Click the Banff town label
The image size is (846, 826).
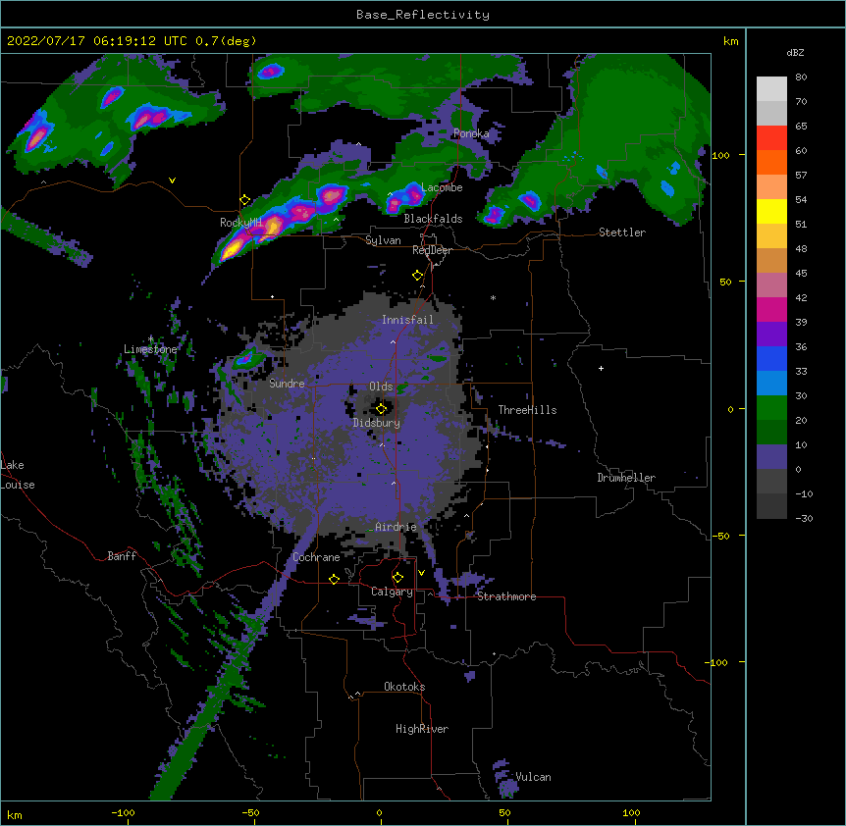[x=122, y=556]
